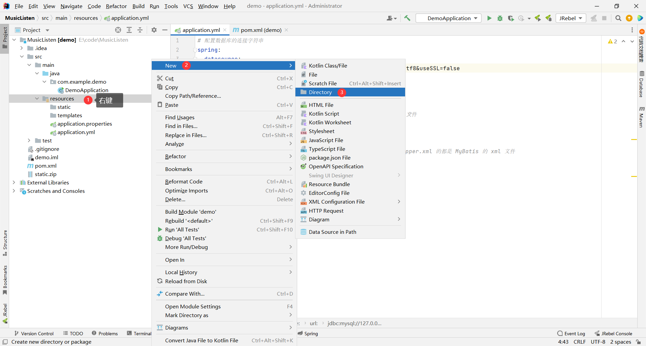This screenshot has width=646, height=346.
Task: Select the templates folder
Action: tap(70, 115)
